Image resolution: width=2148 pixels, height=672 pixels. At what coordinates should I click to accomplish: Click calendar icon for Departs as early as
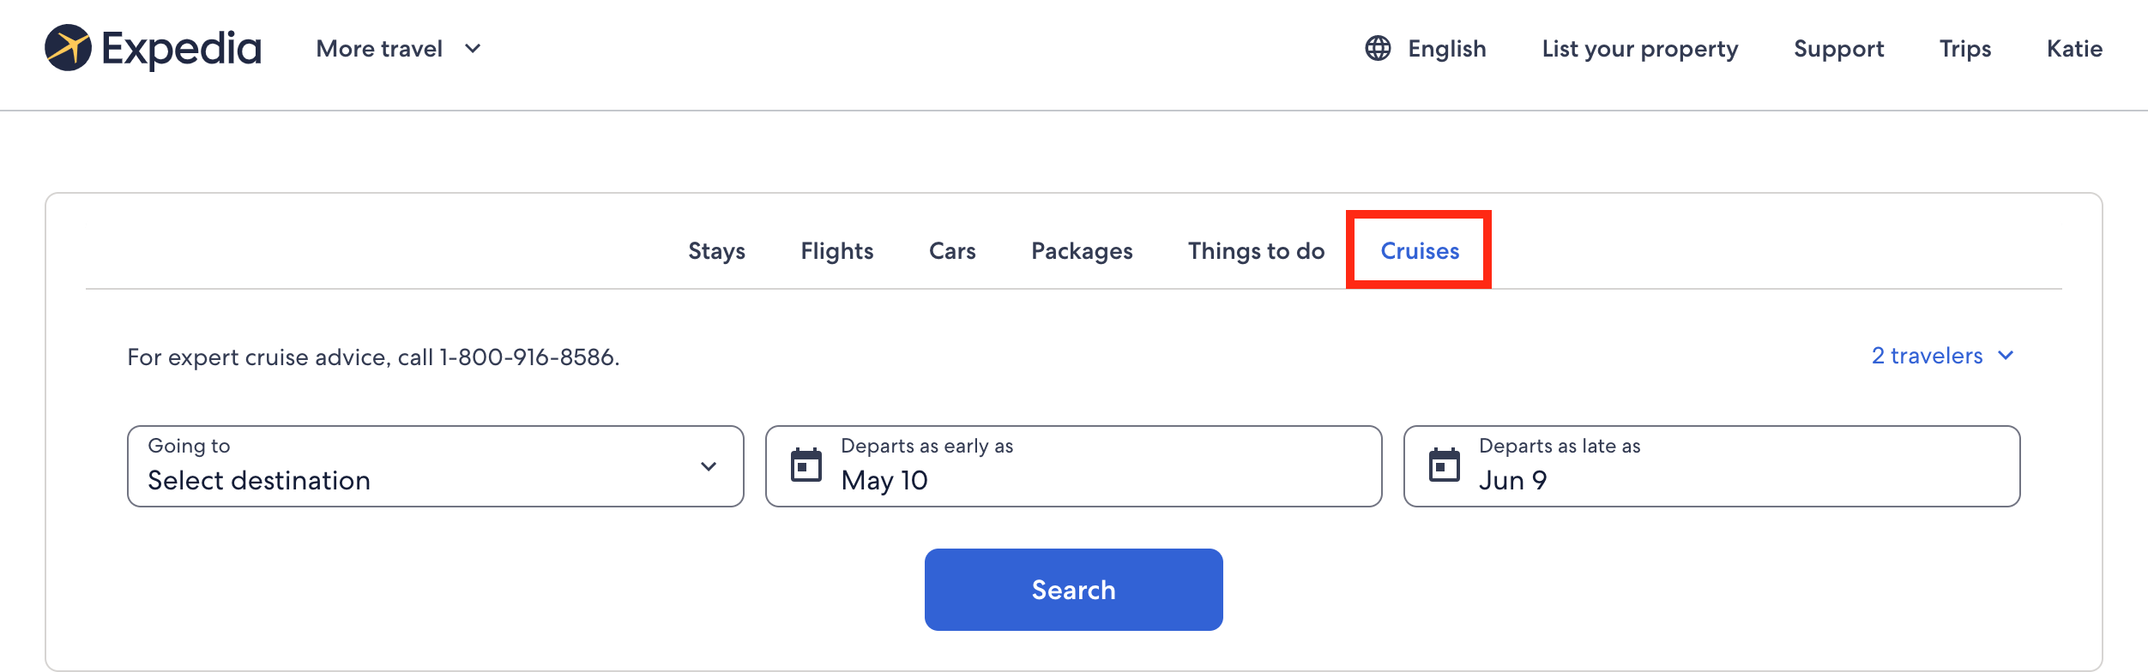pos(805,465)
